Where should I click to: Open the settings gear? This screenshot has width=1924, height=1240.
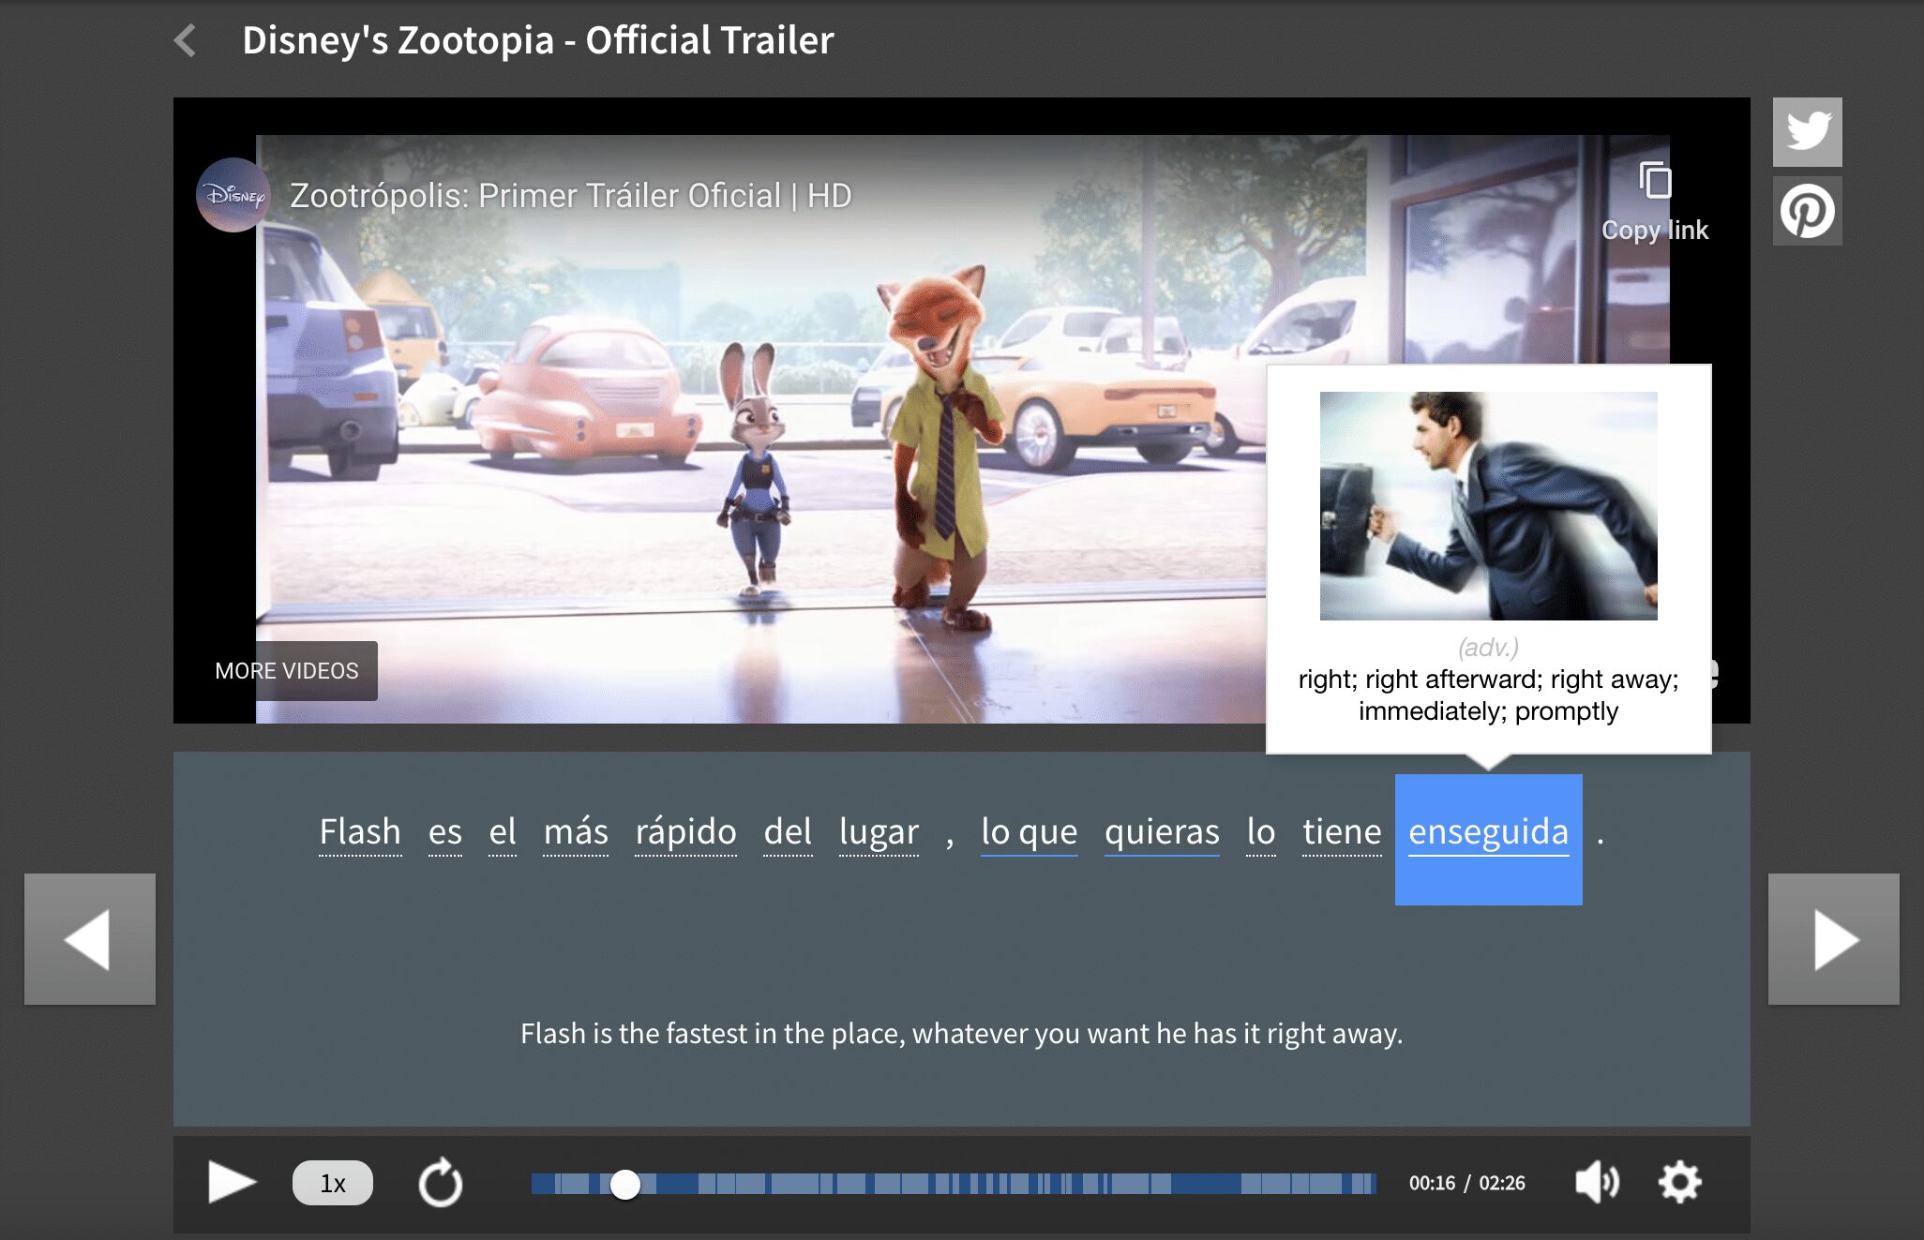click(x=1679, y=1183)
